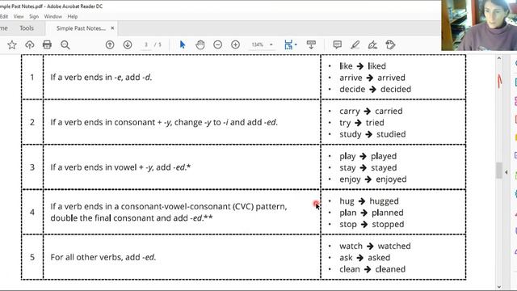The height and width of the screenshot is (291, 517).
Task: Select the Simple Past Notes document tab
Action: (81, 28)
